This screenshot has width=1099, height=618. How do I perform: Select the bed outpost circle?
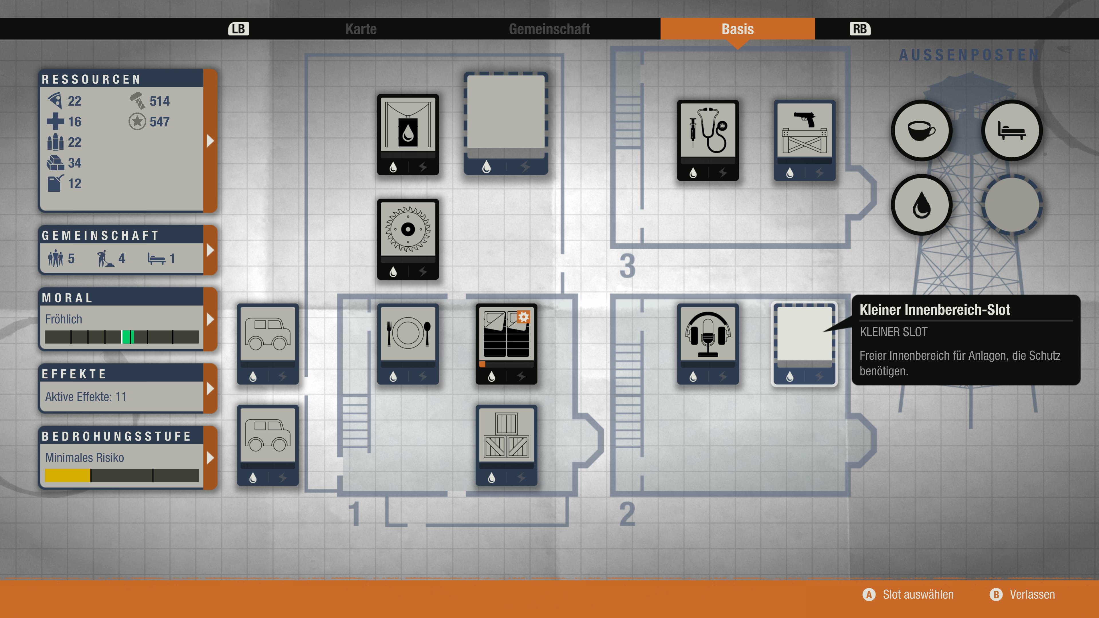1012,130
